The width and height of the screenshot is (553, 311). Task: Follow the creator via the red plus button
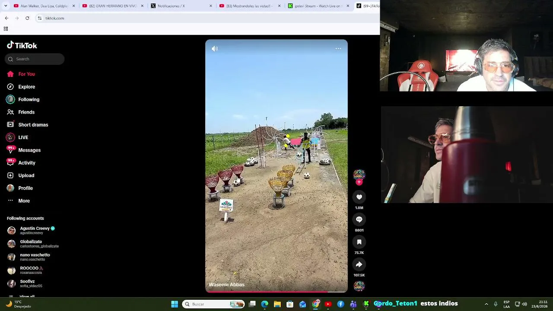point(359,182)
